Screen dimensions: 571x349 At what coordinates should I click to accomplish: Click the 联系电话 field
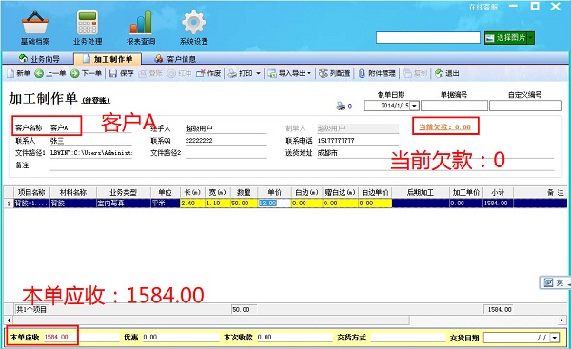tap(358, 141)
